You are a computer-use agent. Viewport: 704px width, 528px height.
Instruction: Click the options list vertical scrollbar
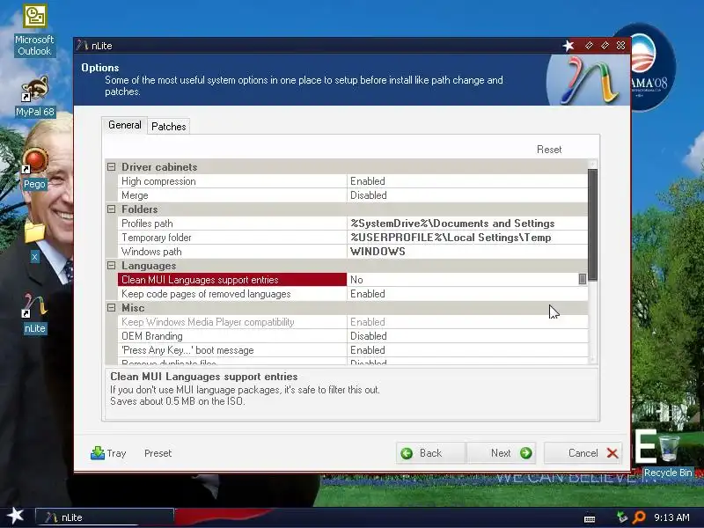[592, 224]
